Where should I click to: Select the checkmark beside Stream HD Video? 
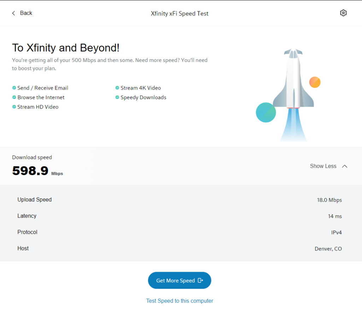tap(14, 107)
